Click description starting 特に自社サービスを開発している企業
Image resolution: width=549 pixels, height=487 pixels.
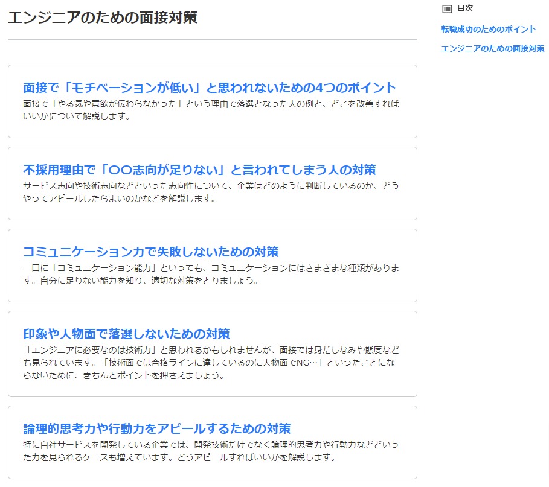tap(211, 451)
